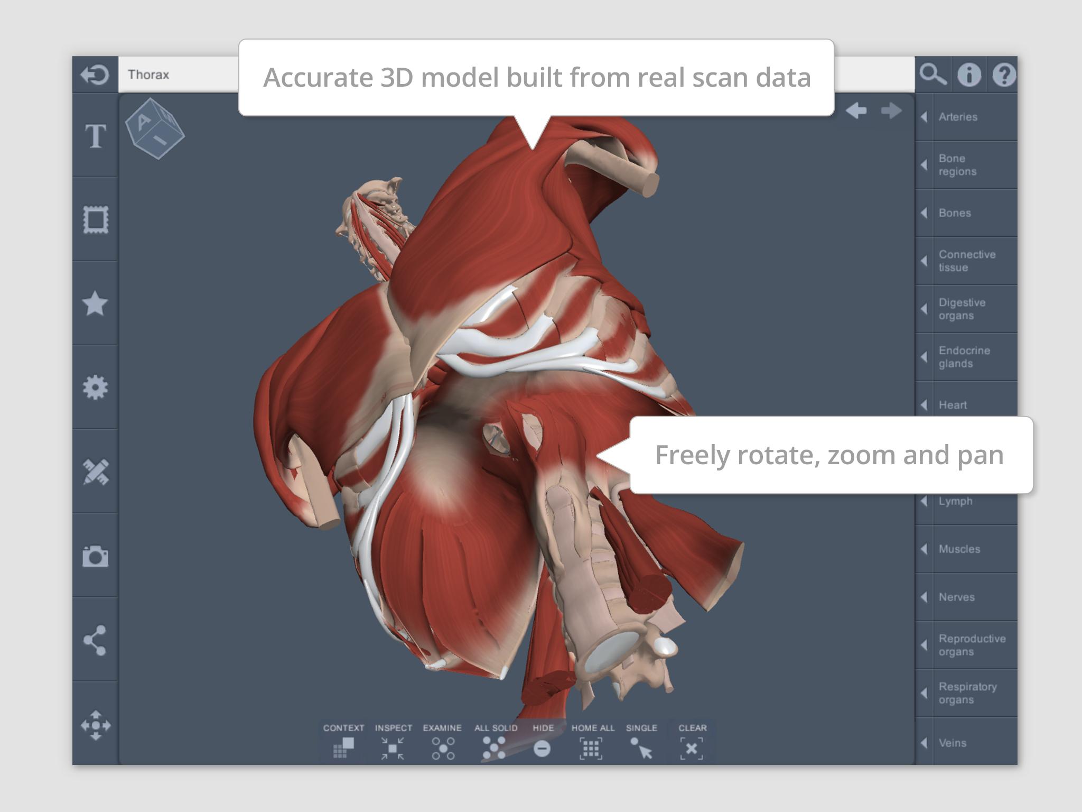Open search magnifier icon
1082x812 pixels.
[933, 75]
